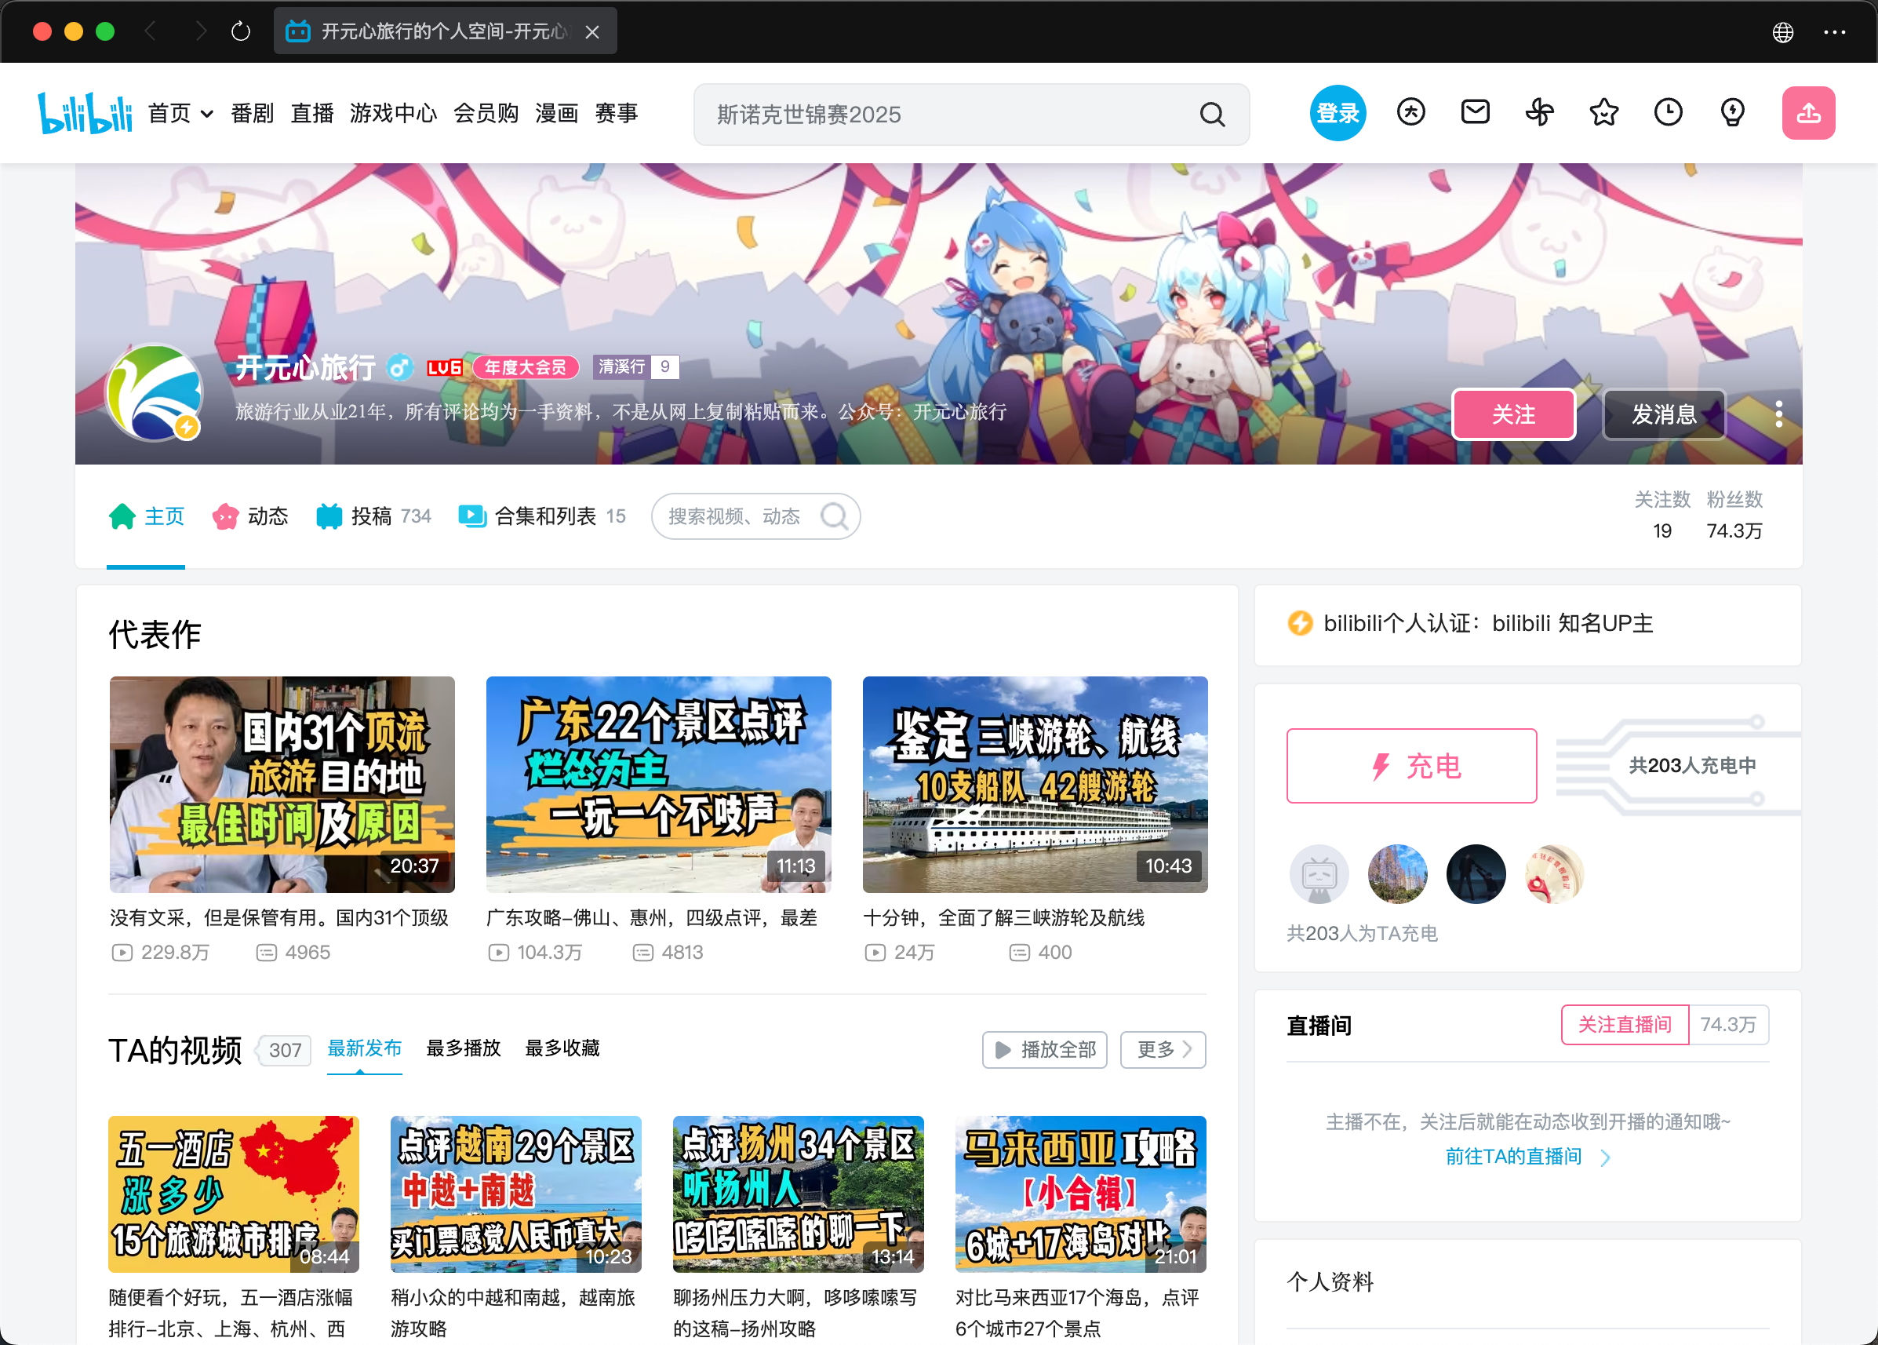
Task: Click the first default charger avatar
Action: 1319,875
